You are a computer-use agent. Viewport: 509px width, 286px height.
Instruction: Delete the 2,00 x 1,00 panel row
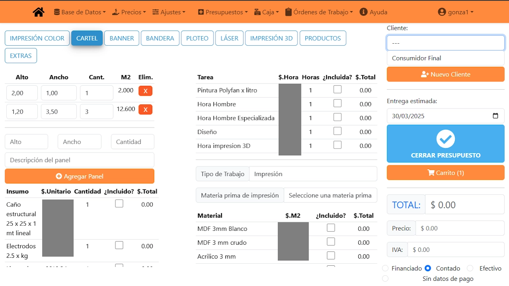click(x=145, y=91)
